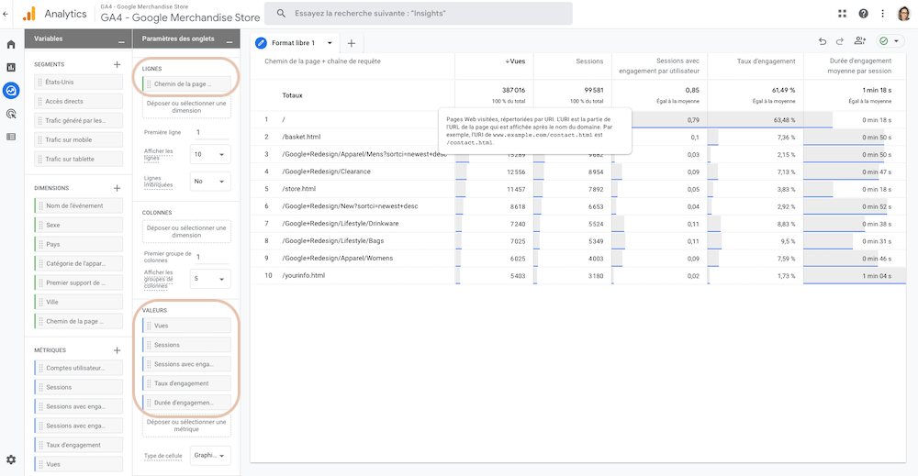Screen dimensions: 918x476
Task: Select the Trafic sur tablette segment
Action: click(x=78, y=159)
